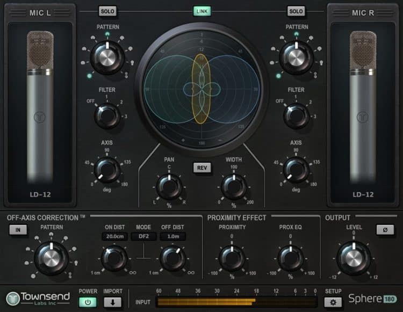Viewport: 403px width, 312px height.
Task: Open the LD-12 model menu under MIC R
Action: pos(363,194)
